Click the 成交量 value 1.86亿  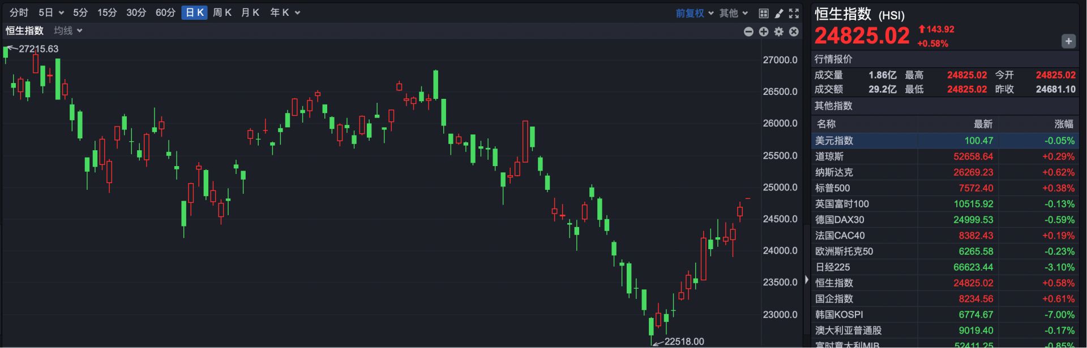pyautogui.click(x=883, y=75)
